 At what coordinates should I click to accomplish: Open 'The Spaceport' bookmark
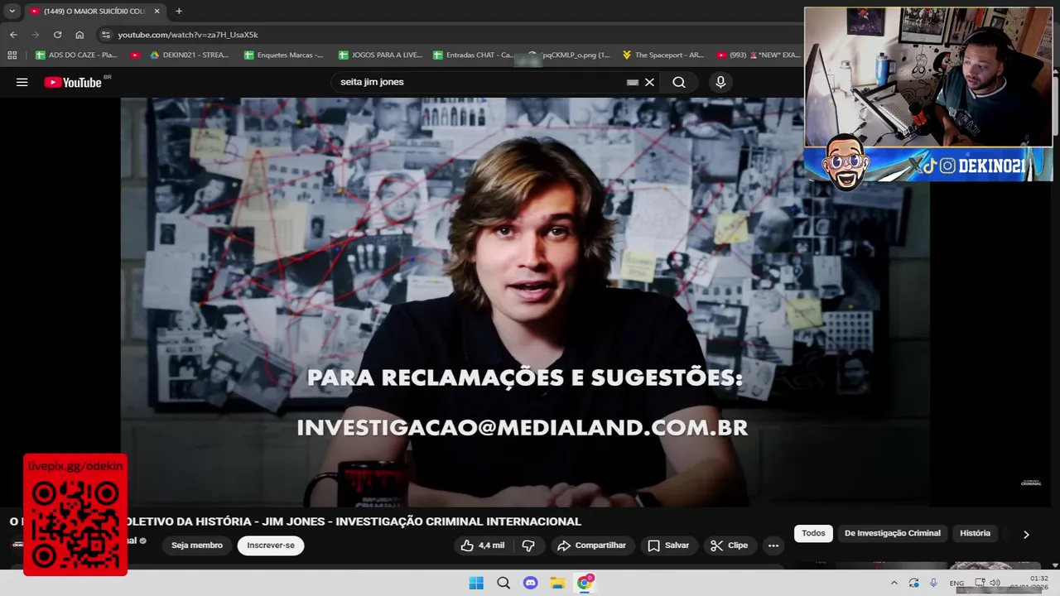click(x=662, y=55)
